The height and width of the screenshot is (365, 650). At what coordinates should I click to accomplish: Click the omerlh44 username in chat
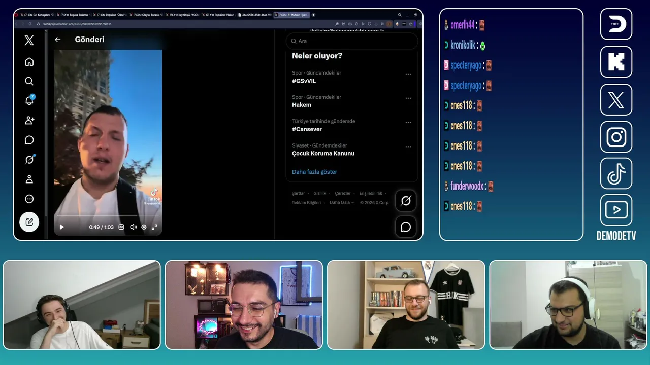coord(462,25)
